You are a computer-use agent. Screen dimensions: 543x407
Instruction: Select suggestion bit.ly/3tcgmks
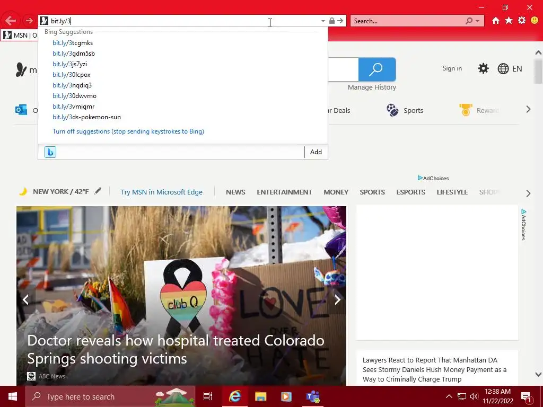[73, 43]
